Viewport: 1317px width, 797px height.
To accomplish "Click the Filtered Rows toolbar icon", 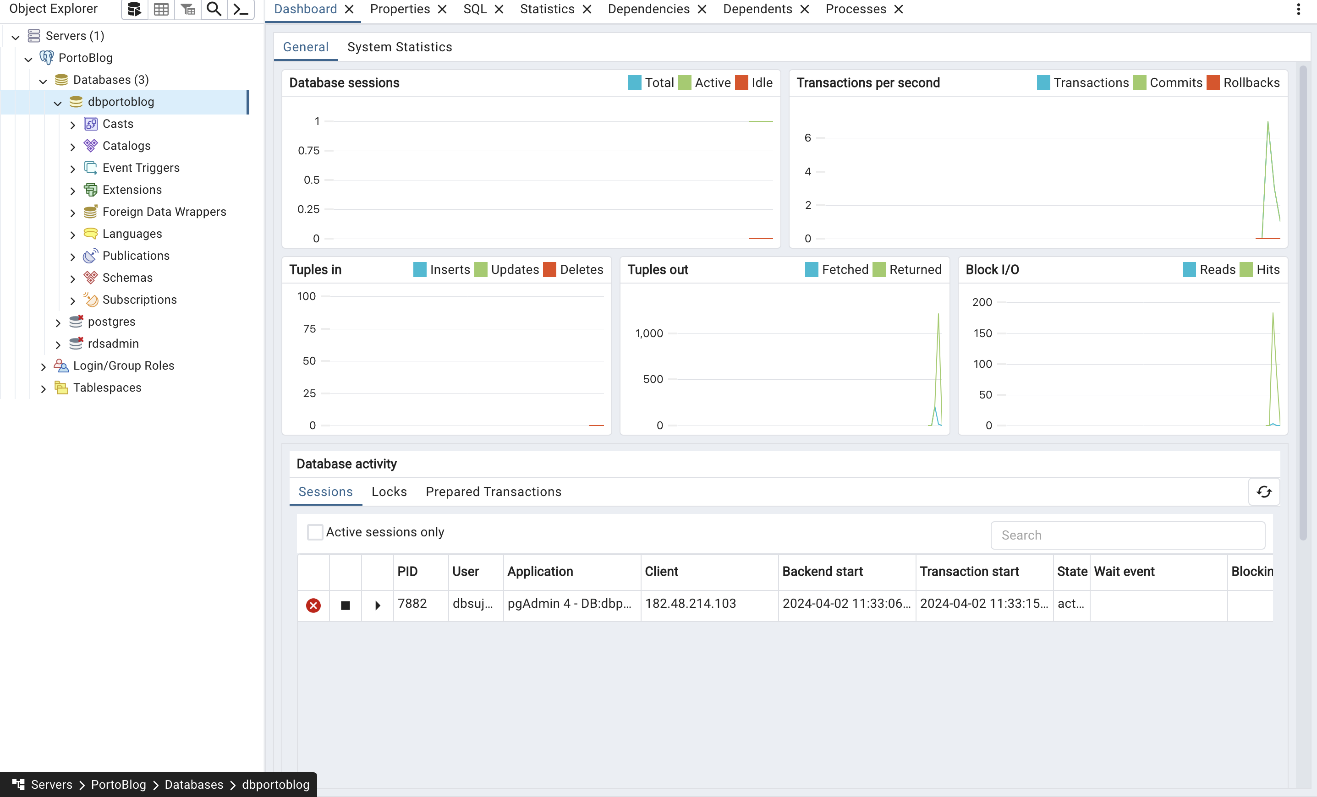I will pos(187,9).
